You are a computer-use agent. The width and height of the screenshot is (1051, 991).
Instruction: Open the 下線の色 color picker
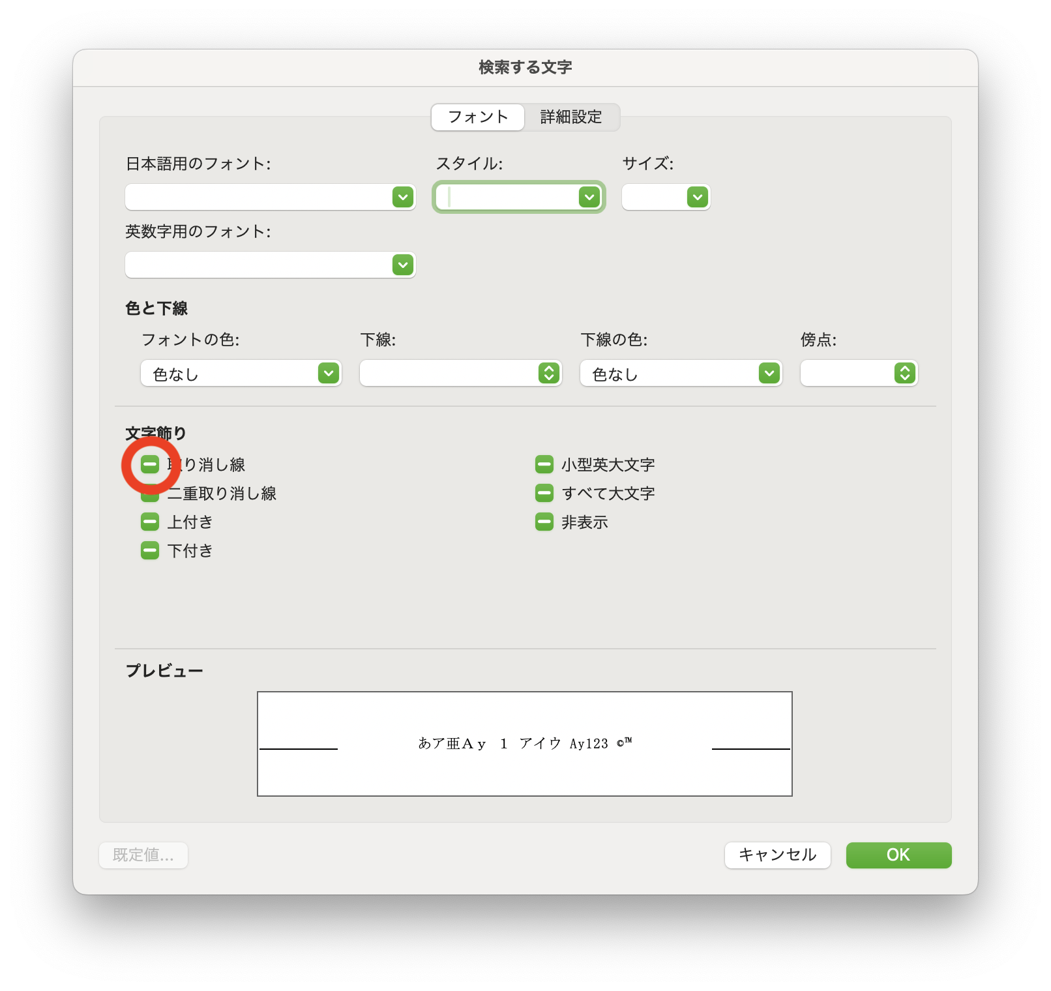tap(769, 373)
